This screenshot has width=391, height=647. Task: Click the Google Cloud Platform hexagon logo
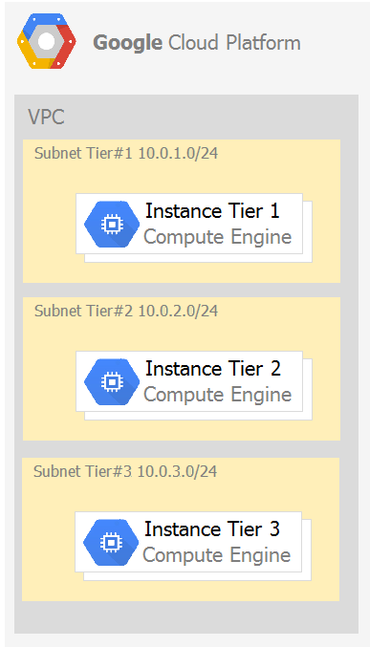click(x=47, y=41)
